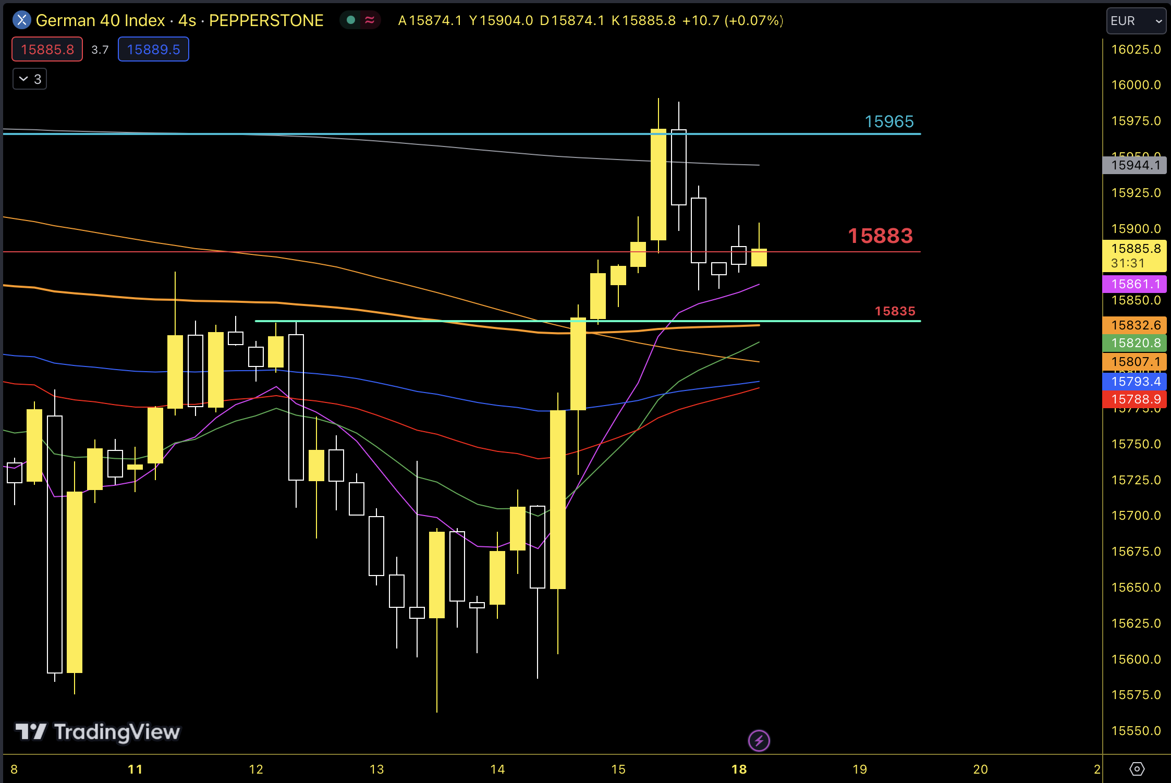Click the green 15820.8 indicator price label

pyautogui.click(x=1135, y=343)
